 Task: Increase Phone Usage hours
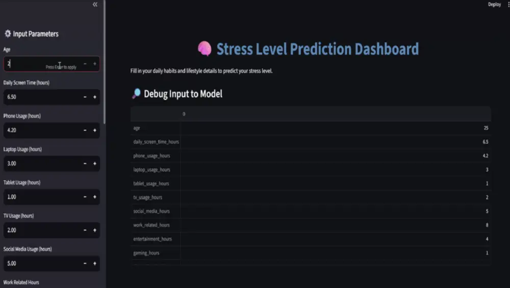[x=95, y=130]
